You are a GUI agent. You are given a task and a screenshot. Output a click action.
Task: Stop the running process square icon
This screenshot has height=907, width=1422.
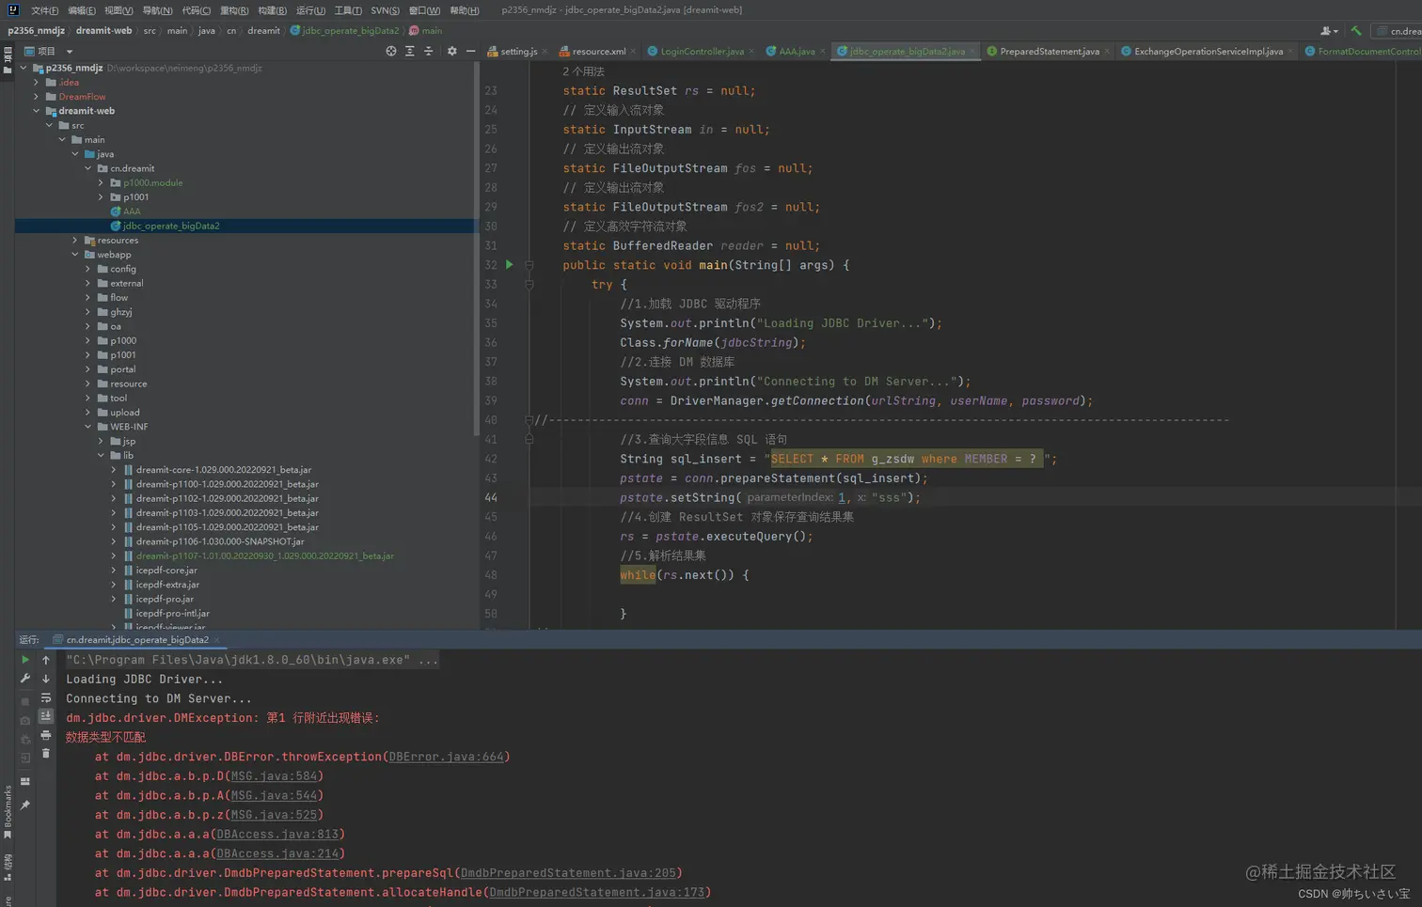(25, 702)
